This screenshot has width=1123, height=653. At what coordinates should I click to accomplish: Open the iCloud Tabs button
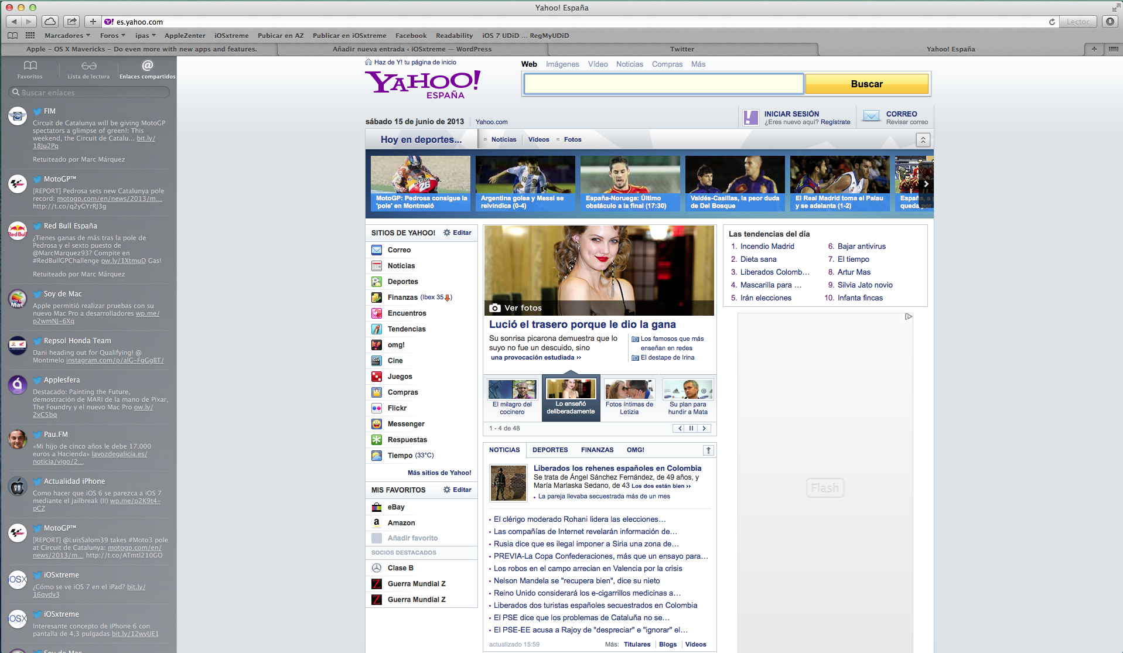[x=50, y=22]
